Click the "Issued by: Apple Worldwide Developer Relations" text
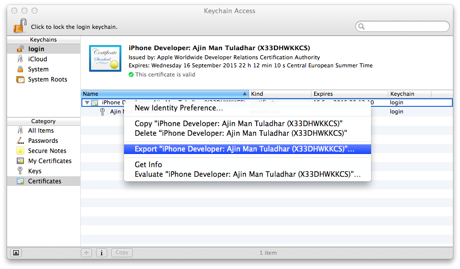Viewport: 460px width, 269px height. 224,57
